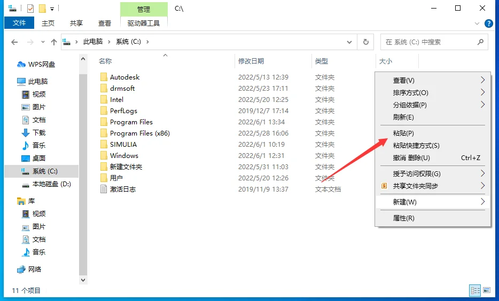Select the Autodesk folder icon
Viewport: 499px width, 301px height.
[104, 77]
